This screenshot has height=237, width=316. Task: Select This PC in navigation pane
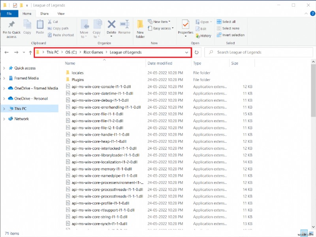(30, 108)
